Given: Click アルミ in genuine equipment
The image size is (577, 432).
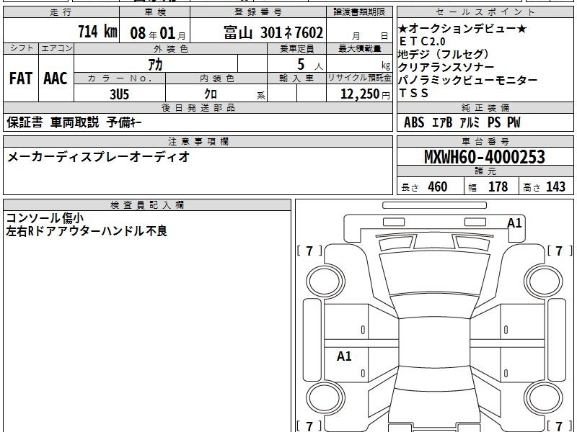Looking at the screenshot, I should click(x=470, y=122).
